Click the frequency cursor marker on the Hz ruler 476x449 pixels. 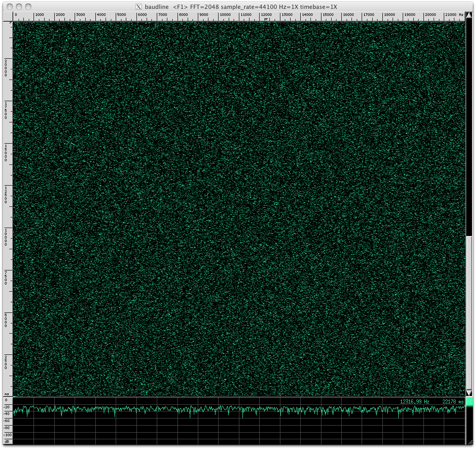266,19
